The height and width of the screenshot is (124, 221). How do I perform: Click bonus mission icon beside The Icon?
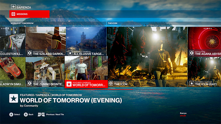[111, 83]
